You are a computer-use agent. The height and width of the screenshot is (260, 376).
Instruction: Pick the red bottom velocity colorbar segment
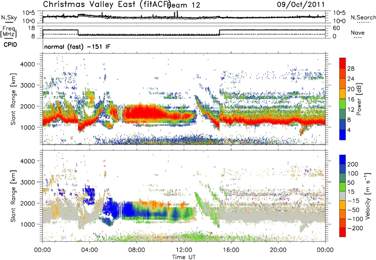tap(343, 232)
